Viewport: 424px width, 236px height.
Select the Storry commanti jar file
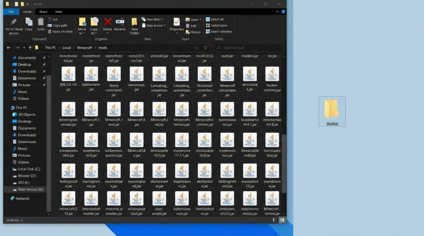pos(114,81)
